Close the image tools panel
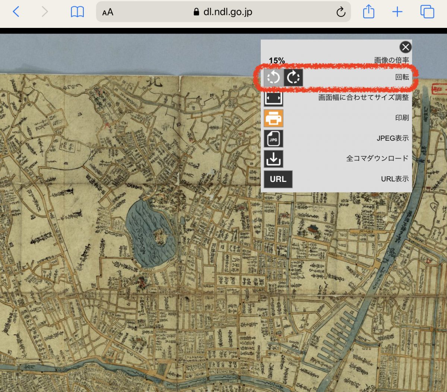Image resolution: width=447 pixels, height=392 pixels. tap(405, 47)
